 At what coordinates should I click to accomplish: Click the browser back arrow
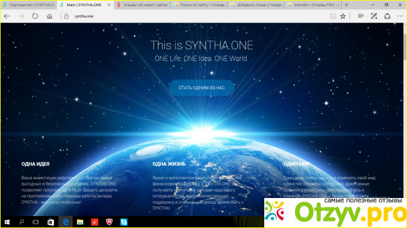tap(7, 16)
